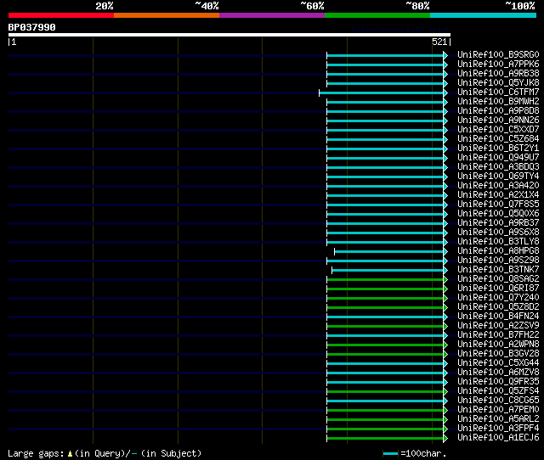
Task: Click UniRef100_B3TLY8 label
Action: [x=498, y=242]
